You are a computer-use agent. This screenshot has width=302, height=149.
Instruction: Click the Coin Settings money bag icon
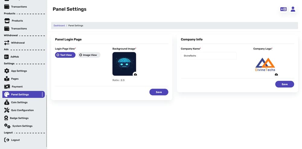[7, 102]
